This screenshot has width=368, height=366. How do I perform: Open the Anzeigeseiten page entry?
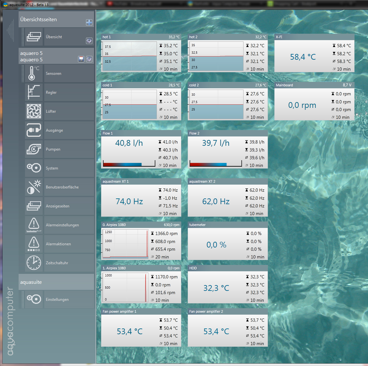57,206
